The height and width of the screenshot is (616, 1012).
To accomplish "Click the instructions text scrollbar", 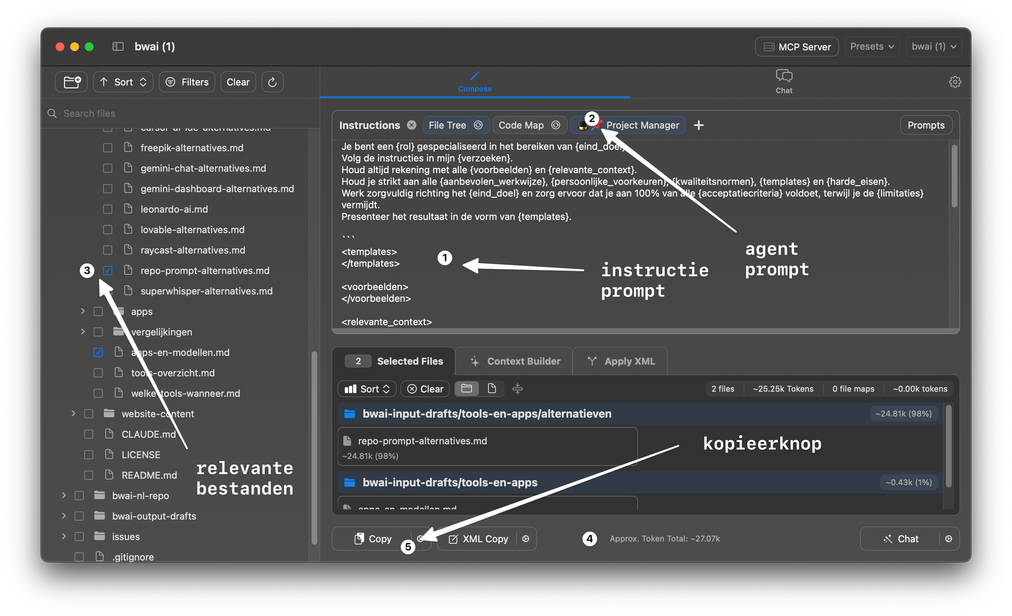I will [x=954, y=176].
